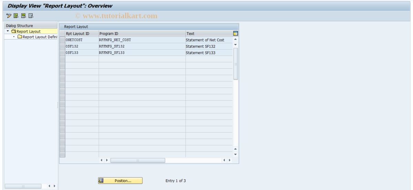Select the row selector for 0NETCOST
Image resolution: width=413 pixels, height=190 pixels.
[62, 40]
